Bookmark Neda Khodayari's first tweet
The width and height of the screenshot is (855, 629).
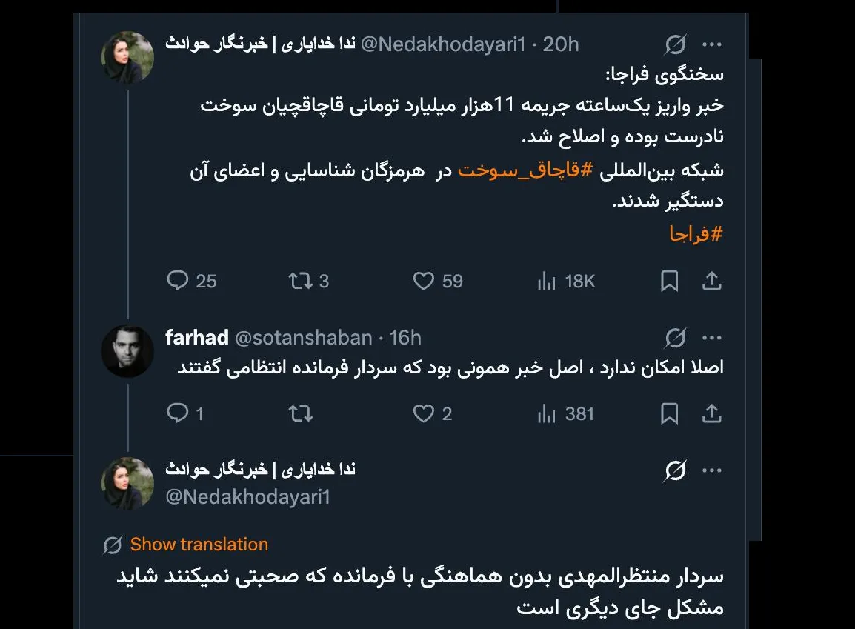click(669, 282)
